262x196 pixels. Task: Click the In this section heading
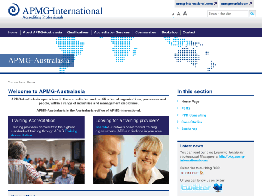coord(195,91)
